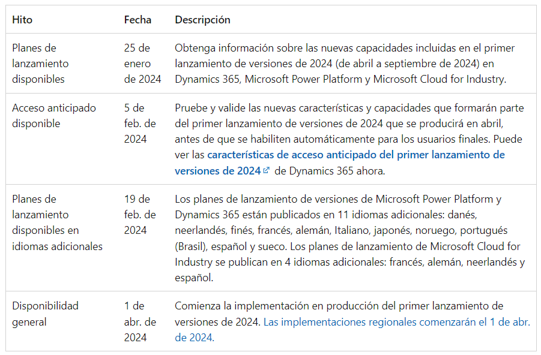
Task: Click the '19 de feb. de 2024' date
Action: pos(140,215)
